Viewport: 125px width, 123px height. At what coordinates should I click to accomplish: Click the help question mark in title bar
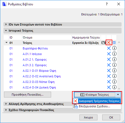point(107,4)
